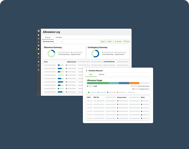Open the clipboard icon in sidebar
This screenshot has height=149, width=189.
point(38,45)
